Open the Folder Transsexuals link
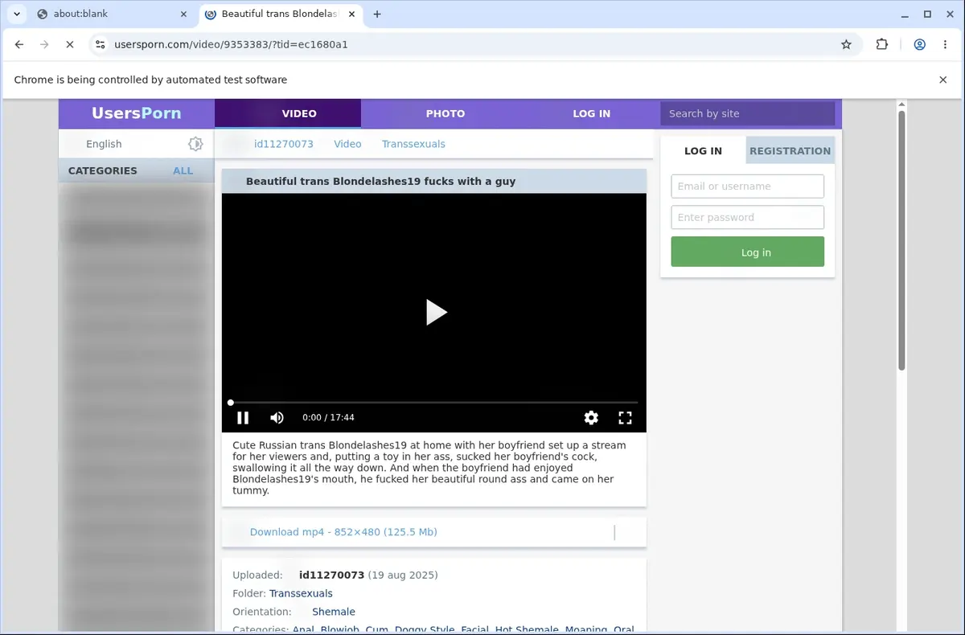Viewport: 965px width, 635px height. coord(301,593)
